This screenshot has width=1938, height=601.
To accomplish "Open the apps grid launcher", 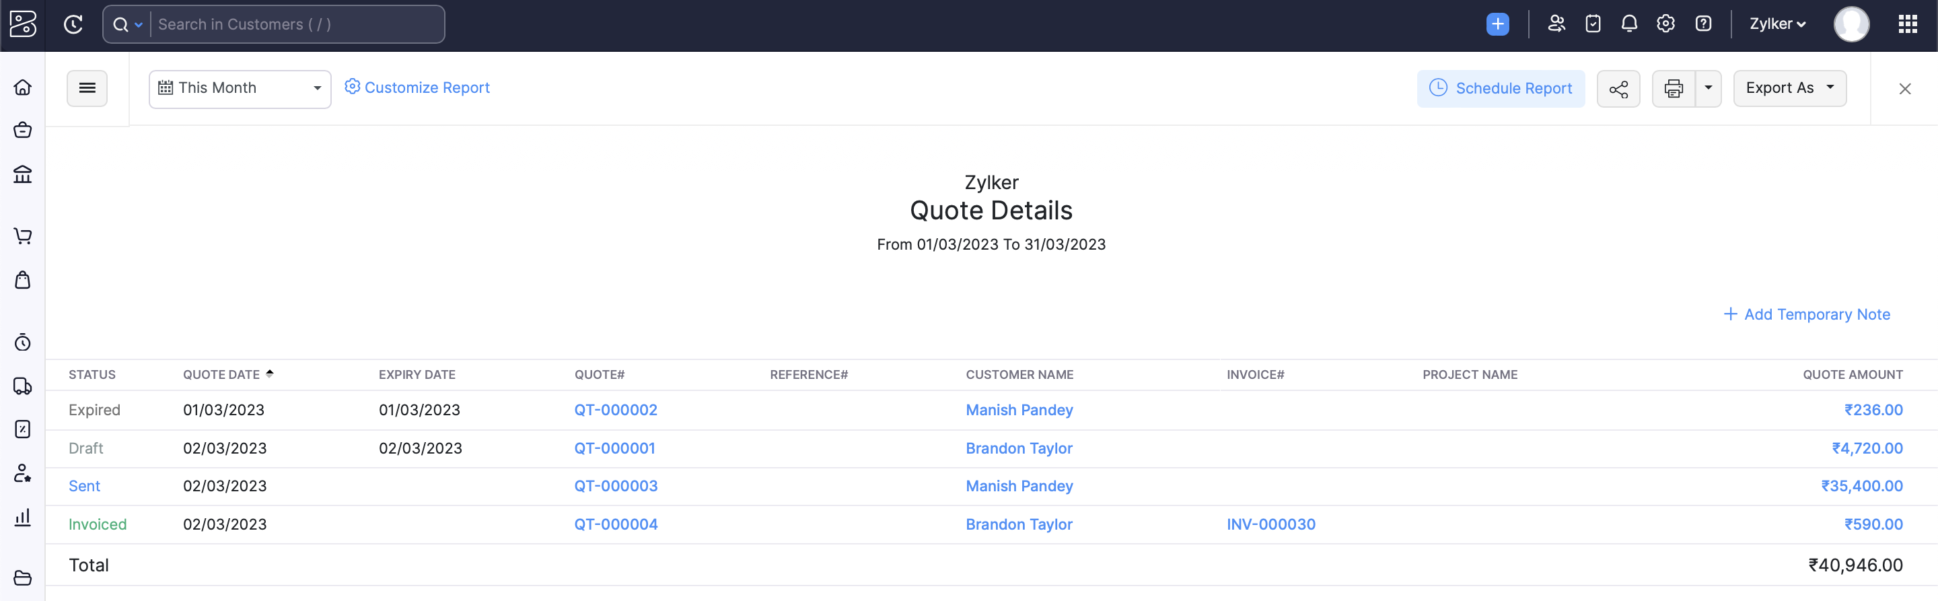I will point(1907,24).
